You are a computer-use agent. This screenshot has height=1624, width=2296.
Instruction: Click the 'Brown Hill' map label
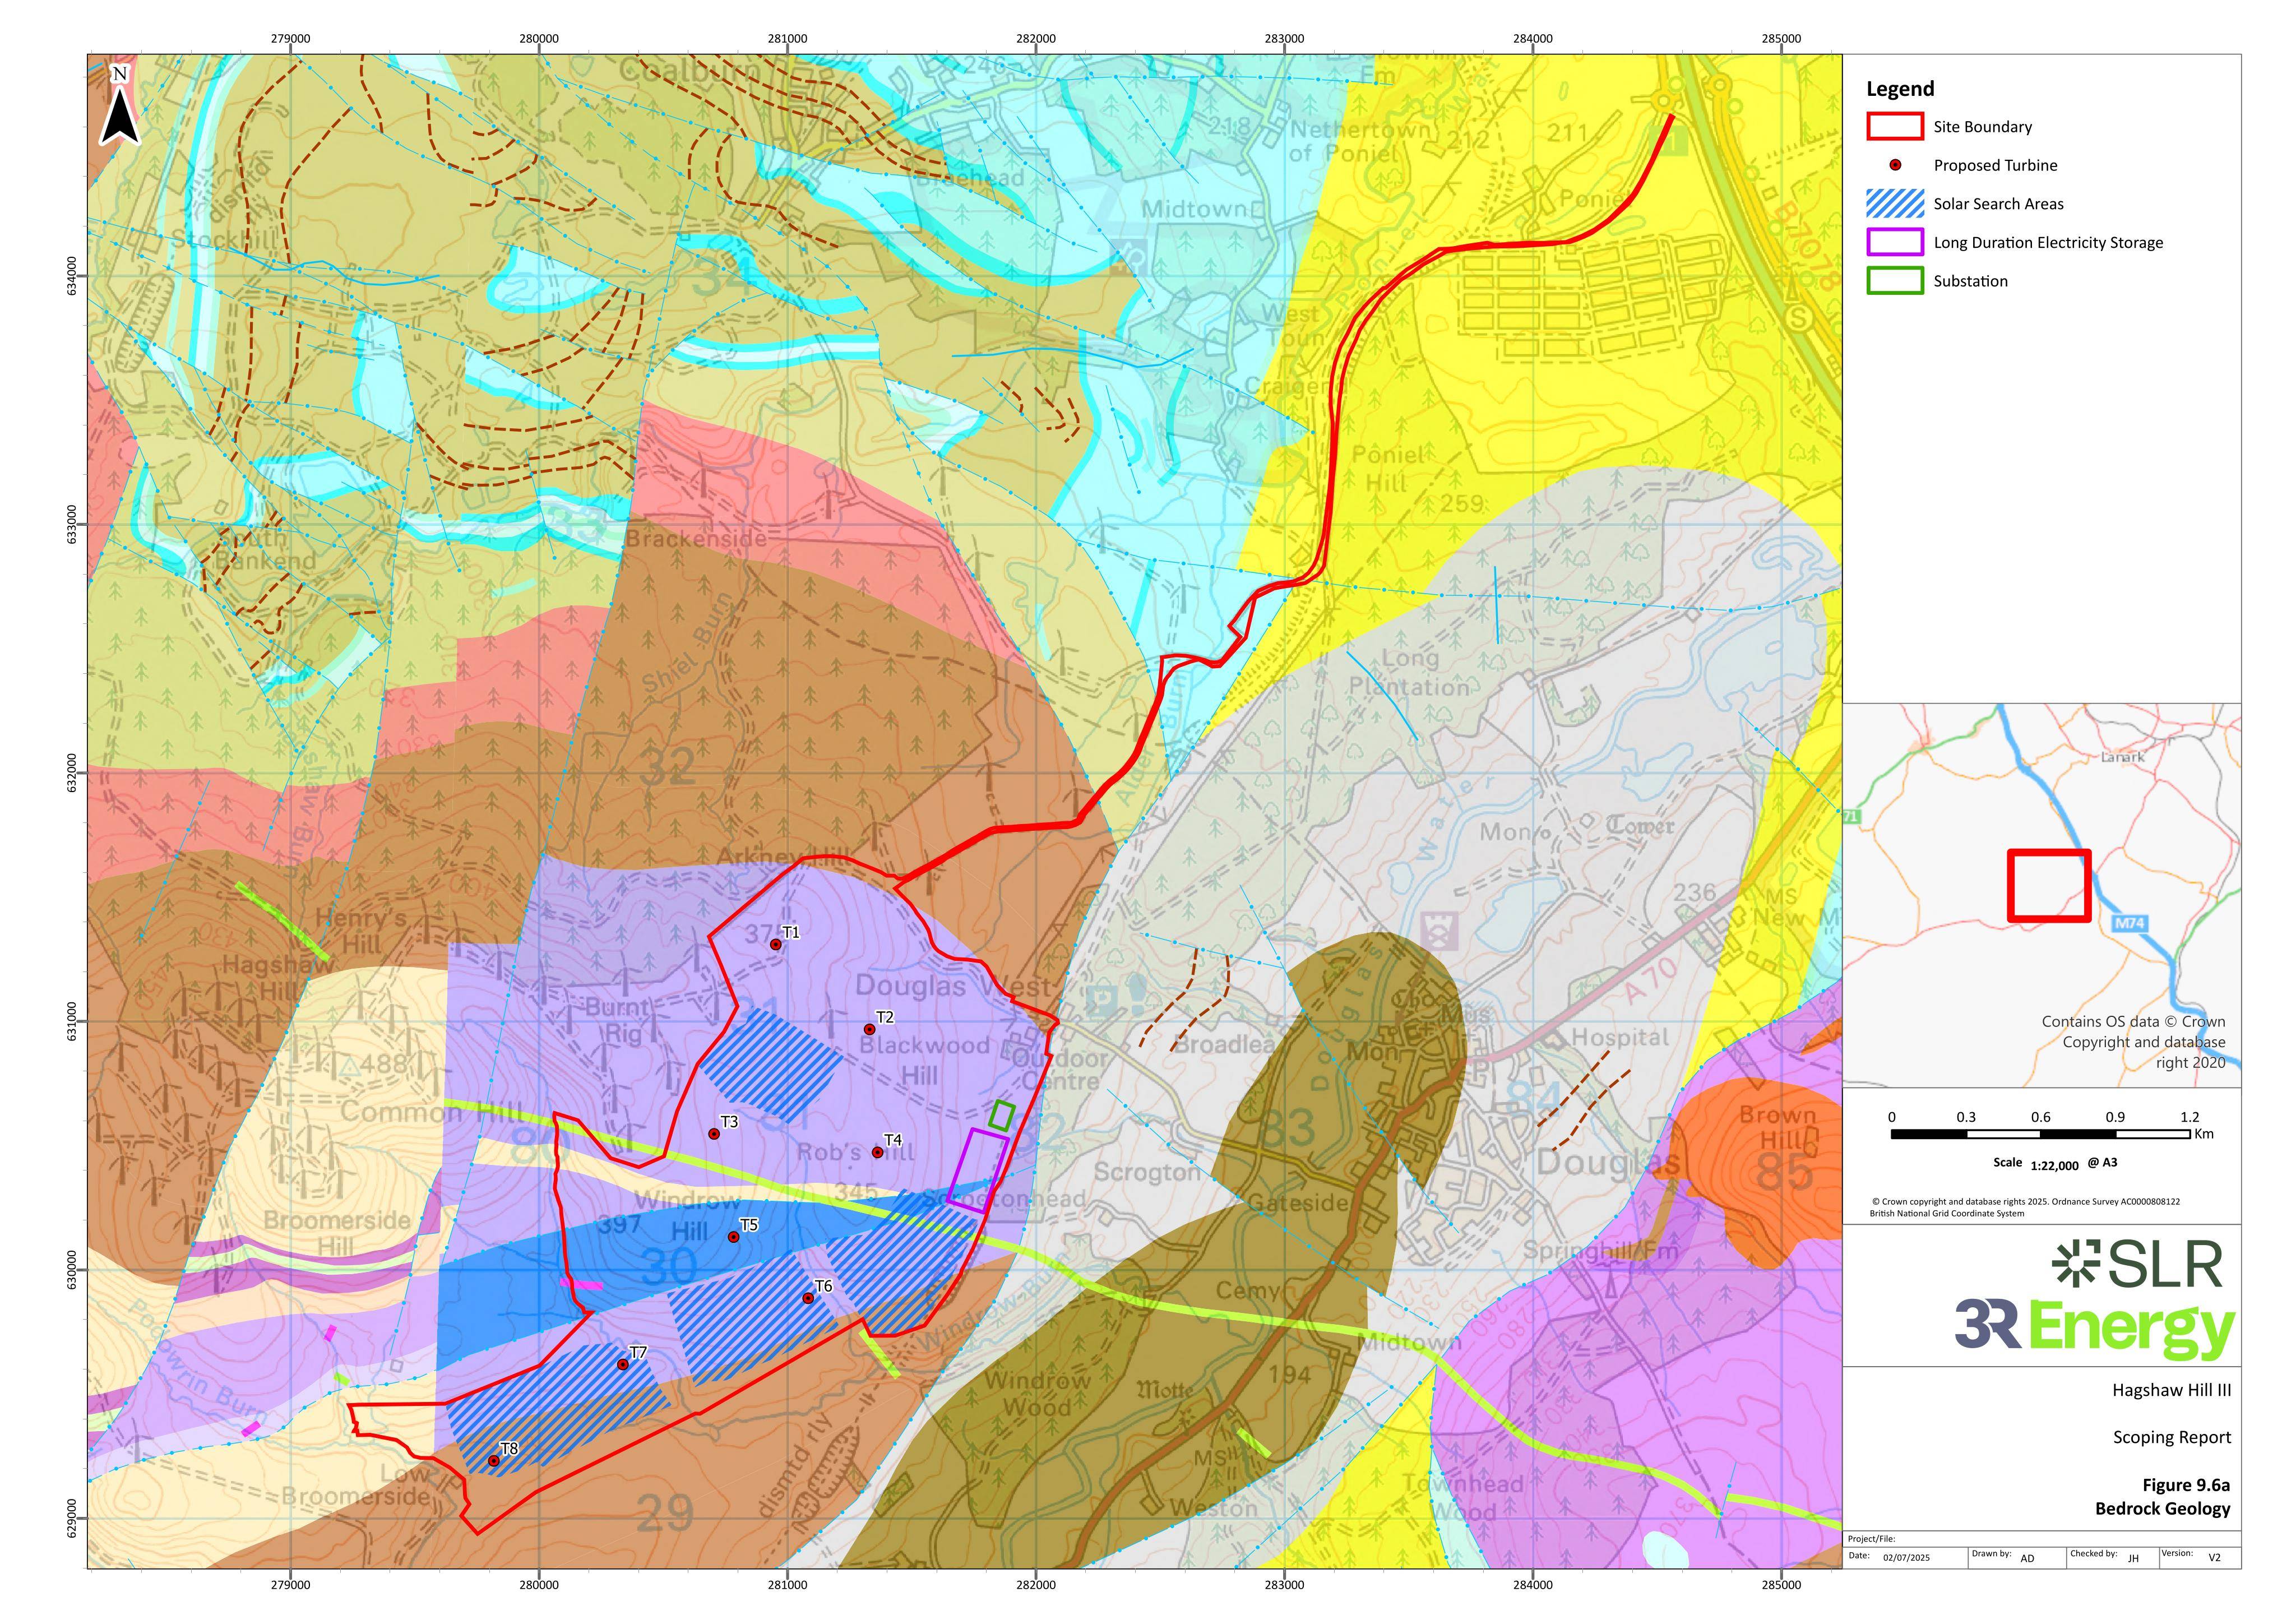coord(1778,1128)
